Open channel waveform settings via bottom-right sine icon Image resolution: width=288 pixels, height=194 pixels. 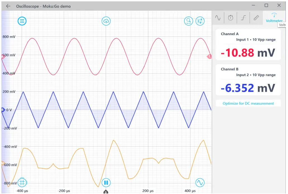[200, 183]
